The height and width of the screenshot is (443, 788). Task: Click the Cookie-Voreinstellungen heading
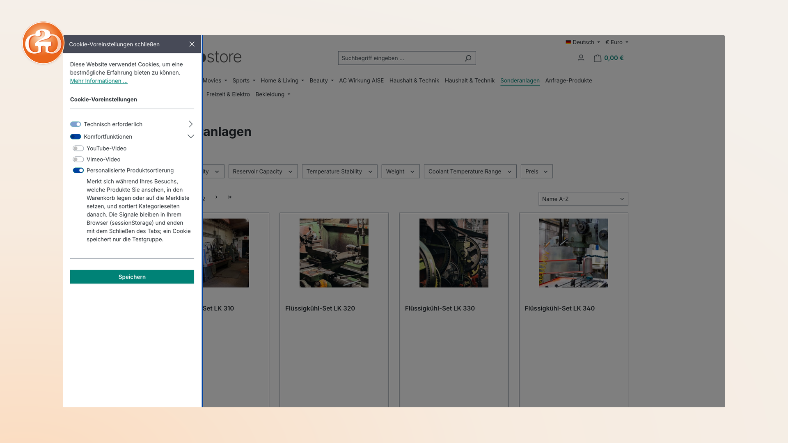pos(103,100)
